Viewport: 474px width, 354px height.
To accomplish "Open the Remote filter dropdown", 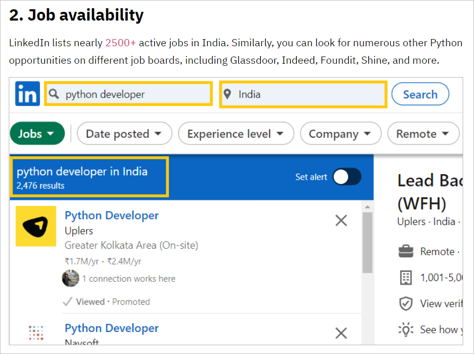I will (x=423, y=134).
